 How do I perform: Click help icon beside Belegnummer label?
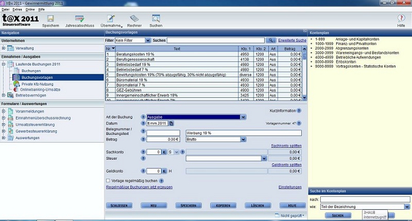pos(143,131)
